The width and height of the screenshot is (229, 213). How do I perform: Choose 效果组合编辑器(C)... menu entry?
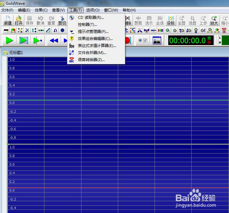coord(96,39)
